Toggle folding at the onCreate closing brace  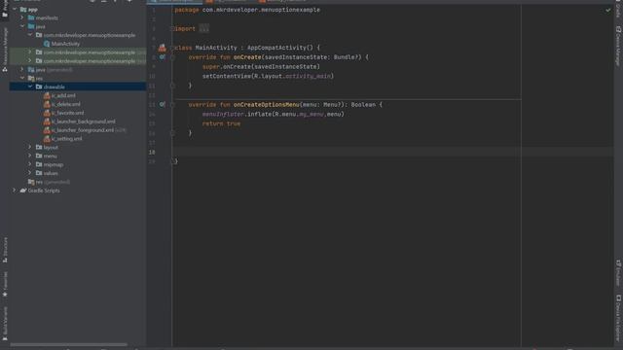pos(172,86)
